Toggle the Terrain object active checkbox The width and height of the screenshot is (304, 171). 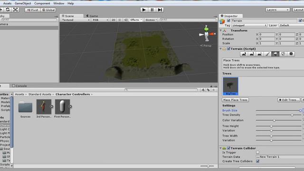(228, 20)
